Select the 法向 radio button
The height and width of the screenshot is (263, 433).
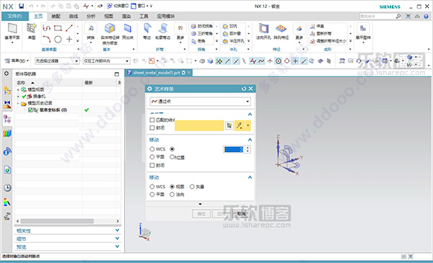point(172,195)
